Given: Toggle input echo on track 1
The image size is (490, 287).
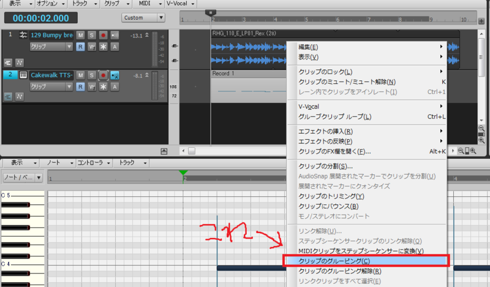Looking at the screenshot, I should point(115,35).
